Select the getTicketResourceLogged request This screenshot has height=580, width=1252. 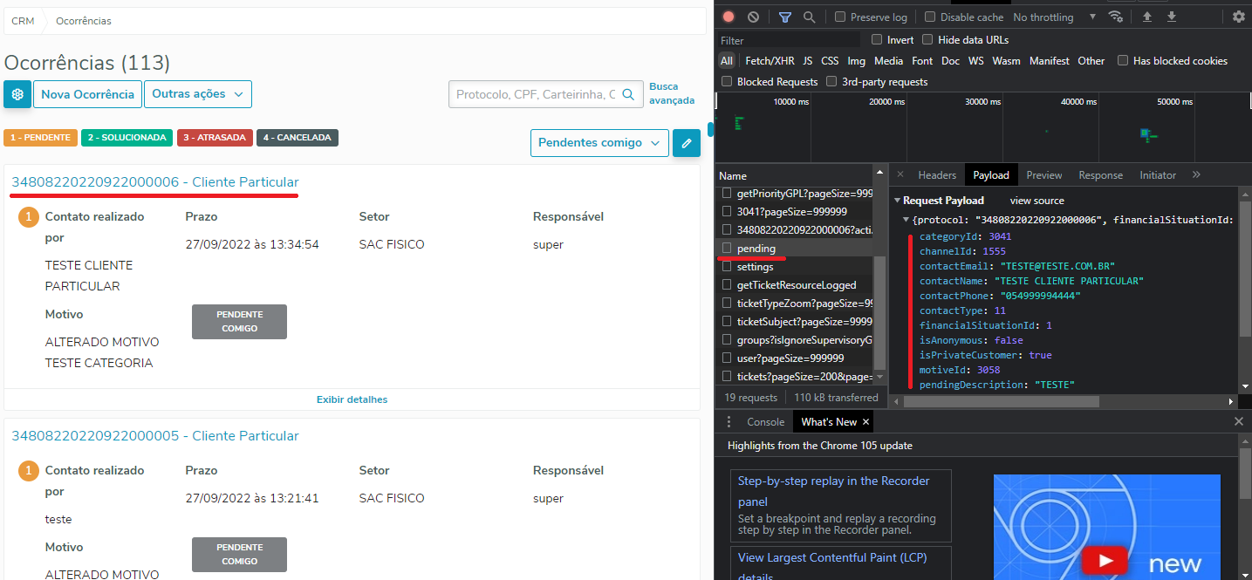pos(797,285)
